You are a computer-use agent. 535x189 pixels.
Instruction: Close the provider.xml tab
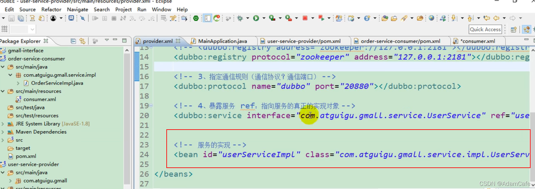[x=178, y=41]
